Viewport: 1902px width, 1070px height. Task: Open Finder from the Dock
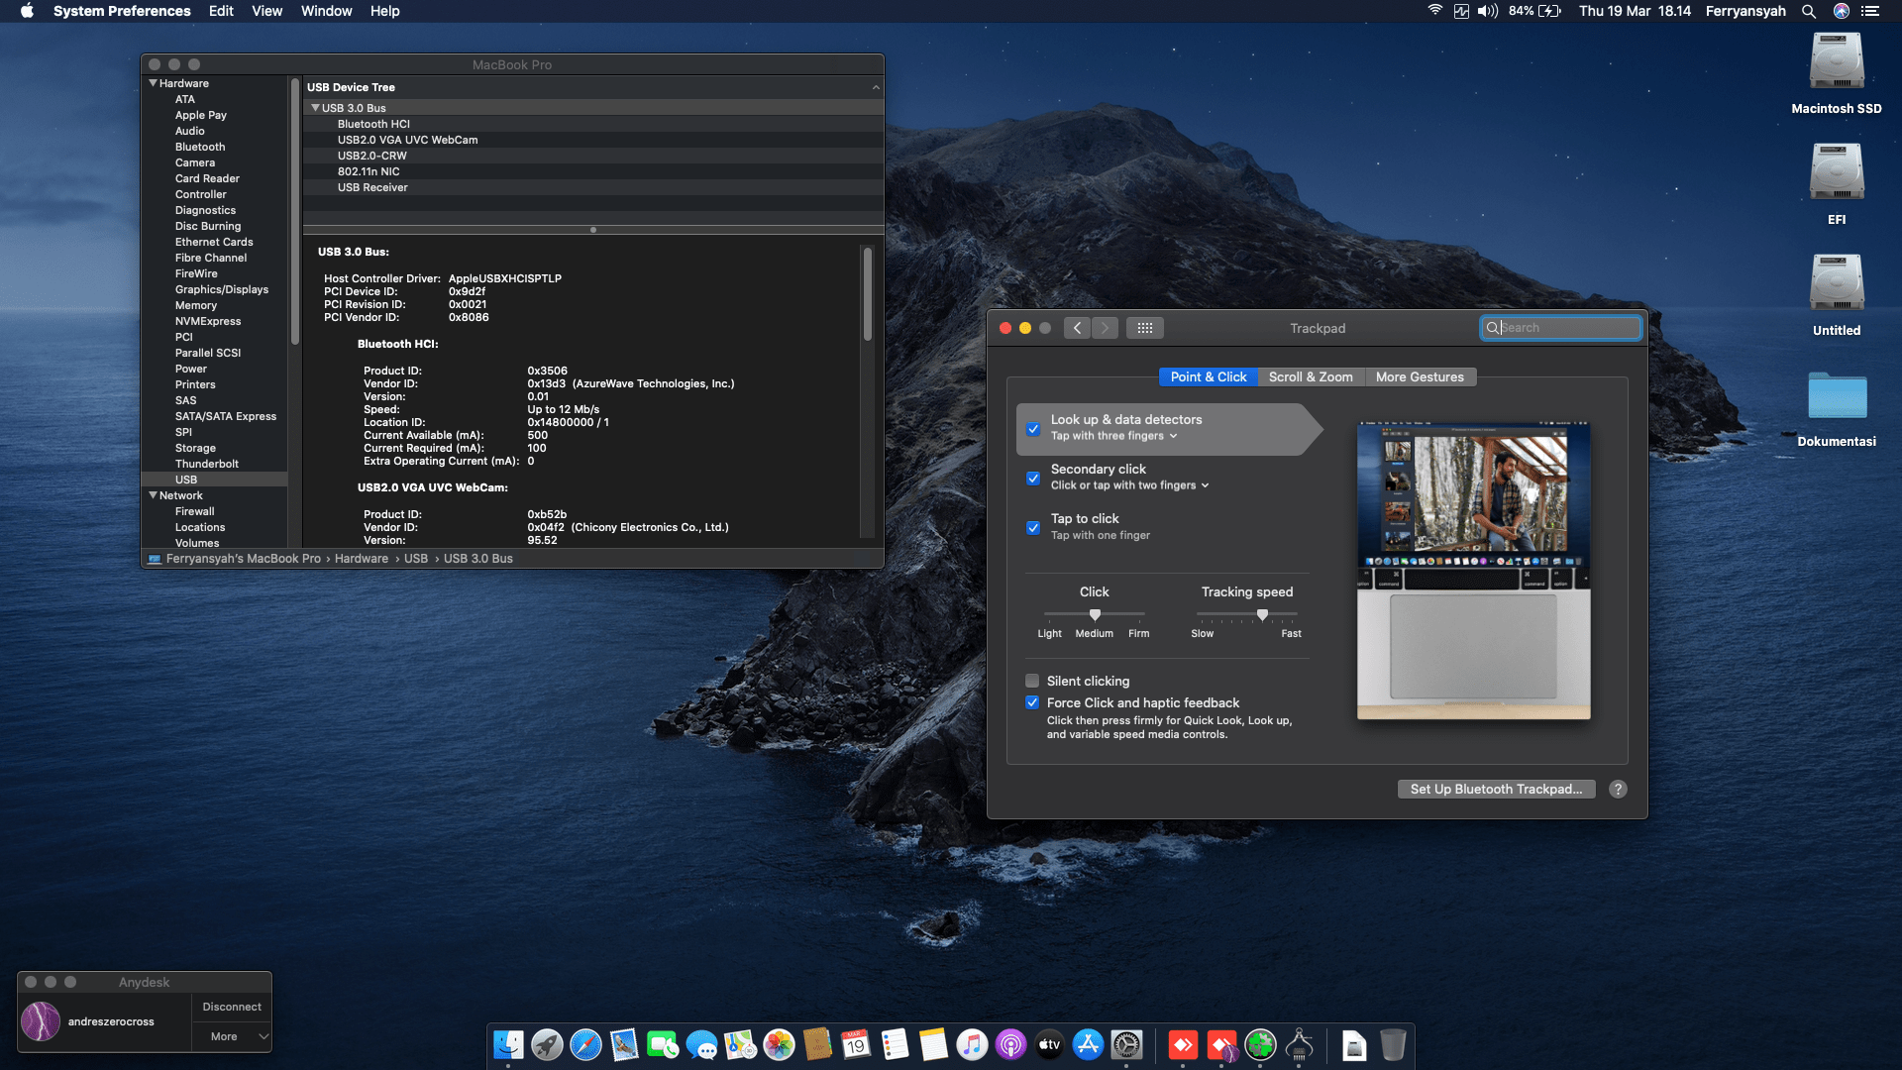(x=508, y=1045)
